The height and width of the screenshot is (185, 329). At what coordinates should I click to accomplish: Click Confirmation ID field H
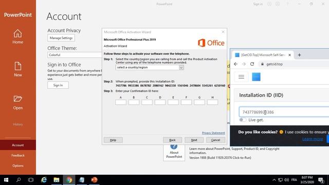tap(212, 102)
